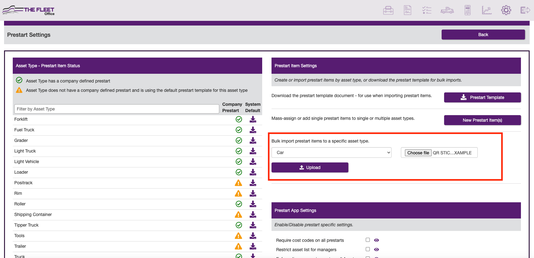The height and width of the screenshot is (258, 534).
Task: Click Roller company prestart check icon
Action: coord(239,204)
